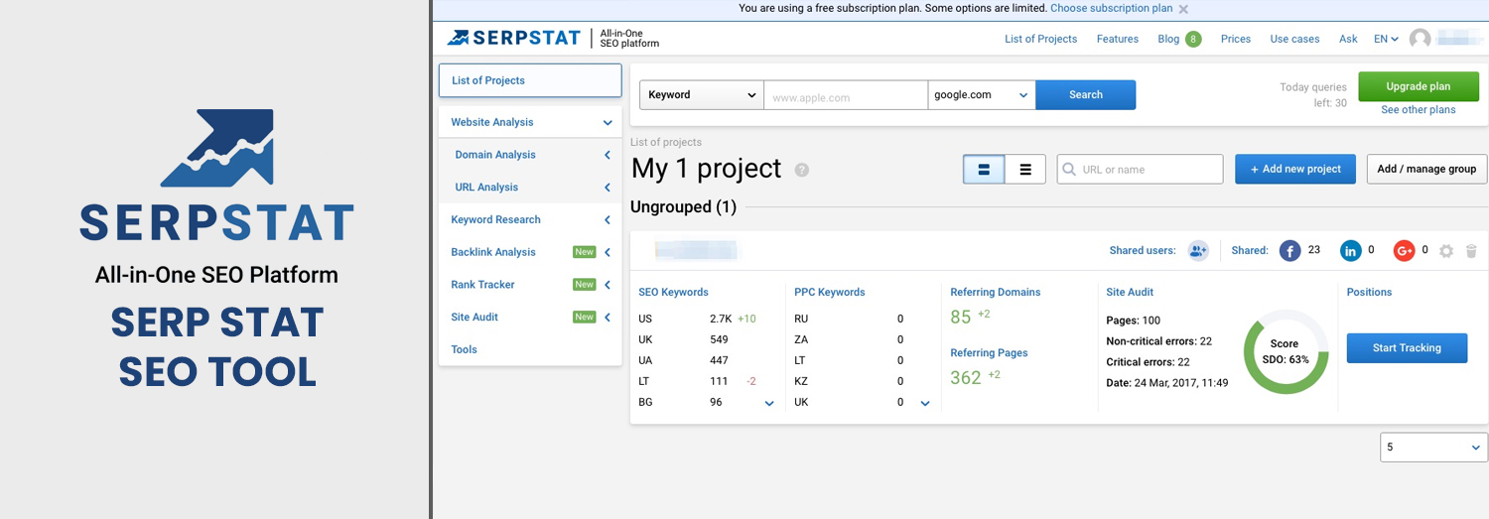The image size is (1489, 519).
Task: Open the user avatar profile icon
Action: (1421, 39)
